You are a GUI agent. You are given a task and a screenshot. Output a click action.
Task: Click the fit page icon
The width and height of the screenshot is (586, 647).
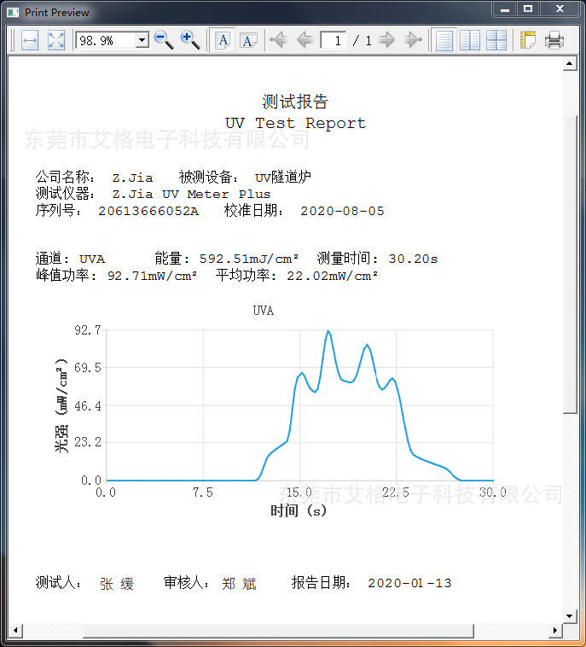56,40
